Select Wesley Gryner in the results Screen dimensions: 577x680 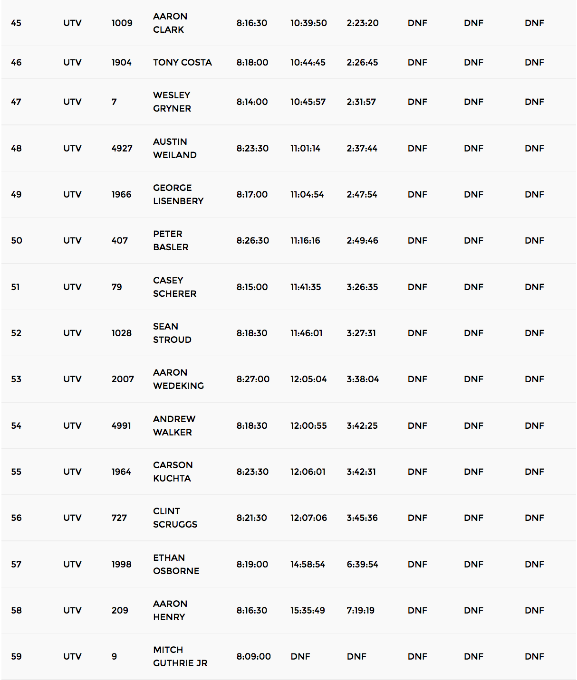(x=172, y=102)
